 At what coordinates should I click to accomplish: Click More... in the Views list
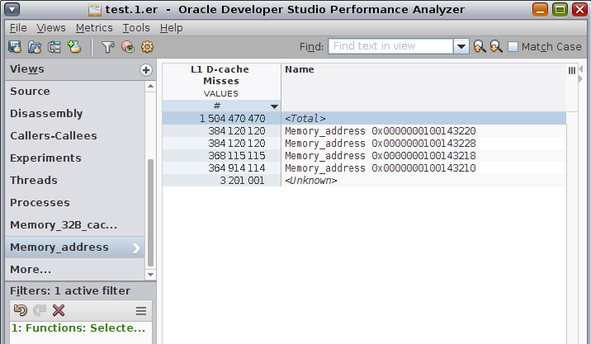tap(75, 270)
